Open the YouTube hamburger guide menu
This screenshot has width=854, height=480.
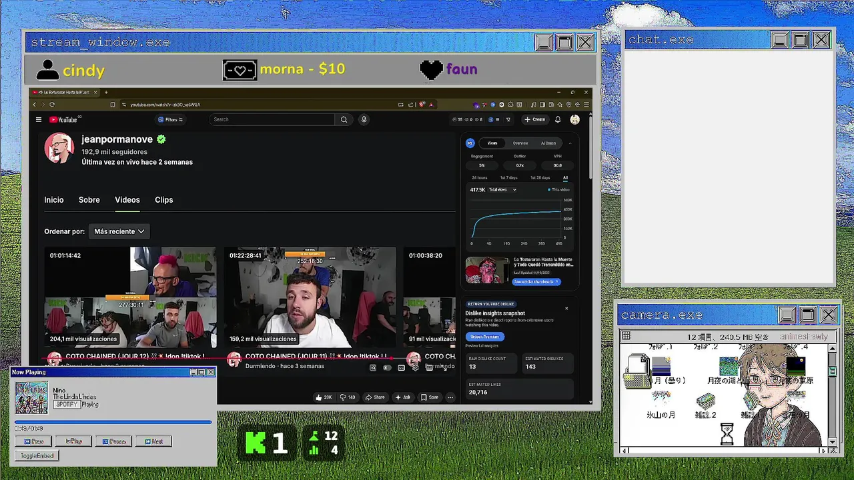(x=39, y=120)
